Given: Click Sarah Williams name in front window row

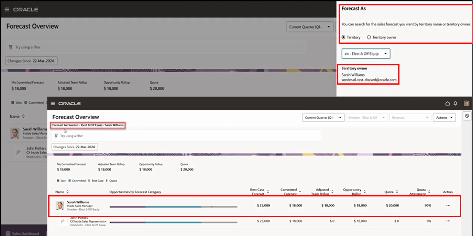Looking at the screenshot, I should tap(78, 202).
